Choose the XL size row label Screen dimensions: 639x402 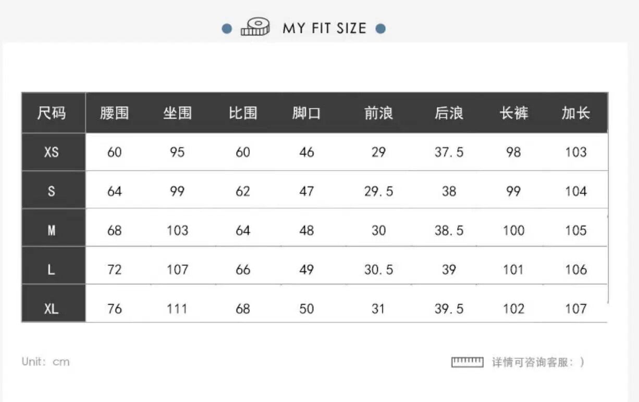[52, 309]
